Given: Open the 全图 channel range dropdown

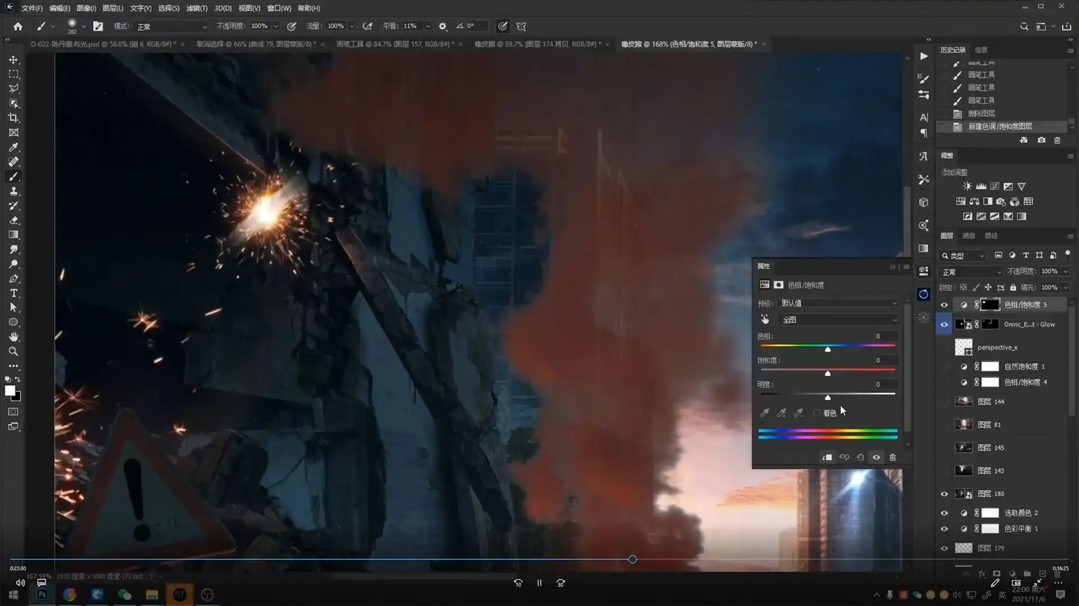Looking at the screenshot, I should [x=839, y=320].
